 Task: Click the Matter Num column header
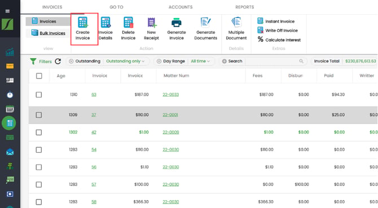pyautogui.click(x=176, y=76)
